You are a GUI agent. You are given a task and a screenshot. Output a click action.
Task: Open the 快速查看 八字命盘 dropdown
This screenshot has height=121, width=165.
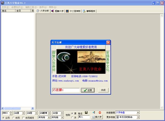[x=138, y=112]
